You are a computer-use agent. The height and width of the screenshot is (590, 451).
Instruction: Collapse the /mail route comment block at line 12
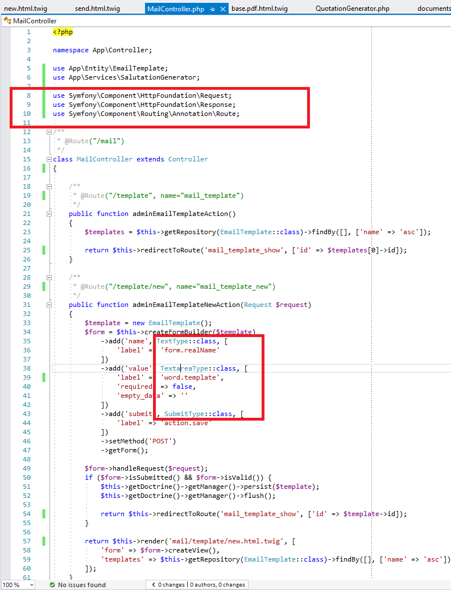pos(49,132)
